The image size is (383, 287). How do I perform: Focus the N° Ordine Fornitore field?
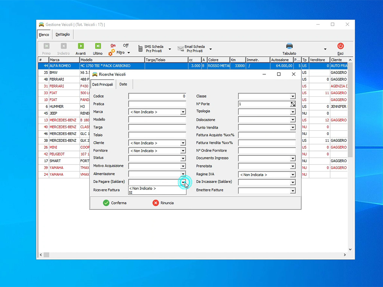(x=267, y=151)
